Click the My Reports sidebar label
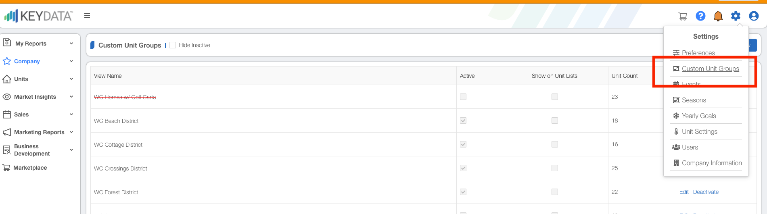 tap(31, 44)
